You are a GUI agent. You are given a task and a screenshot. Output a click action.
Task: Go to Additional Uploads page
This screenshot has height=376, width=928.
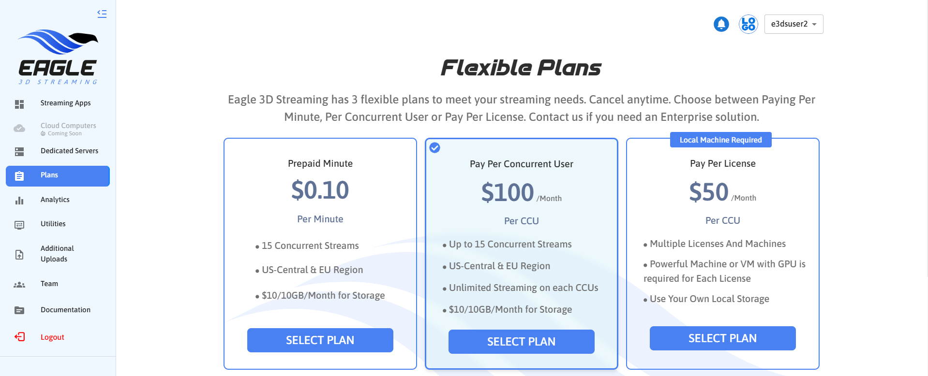pos(57,254)
